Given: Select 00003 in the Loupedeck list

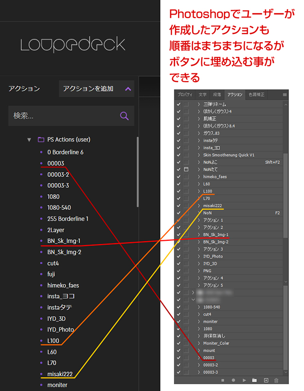Looking at the screenshot, I should 56,163.
